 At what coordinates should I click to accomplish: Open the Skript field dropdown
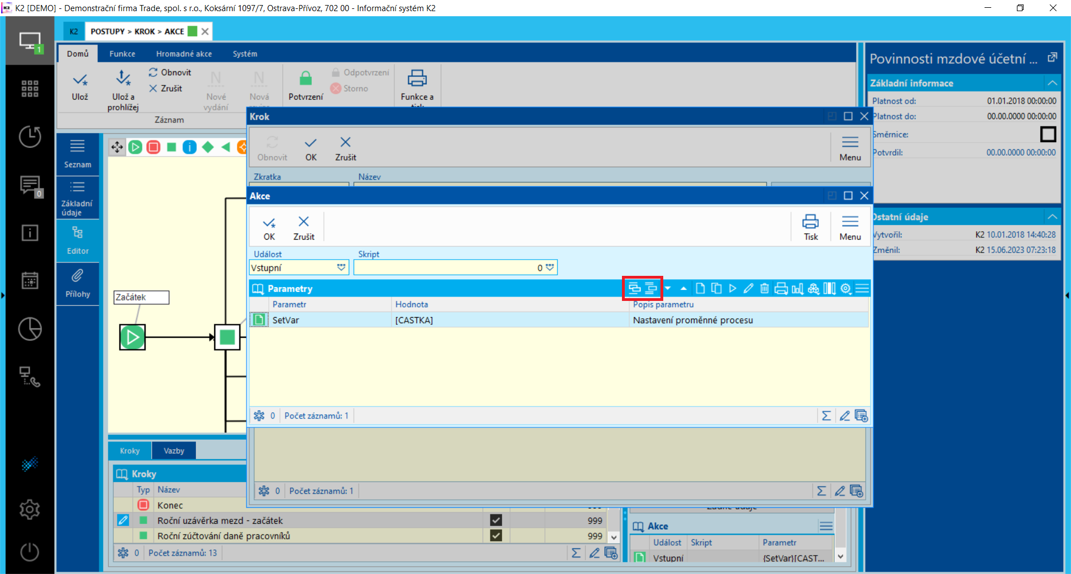point(550,267)
